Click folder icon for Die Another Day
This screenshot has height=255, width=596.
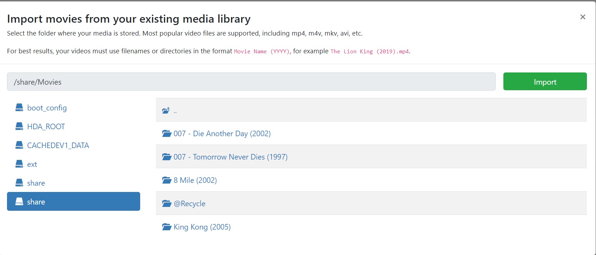click(167, 134)
